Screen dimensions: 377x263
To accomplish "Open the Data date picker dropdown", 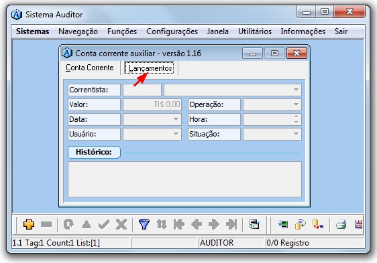I will click(x=176, y=119).
